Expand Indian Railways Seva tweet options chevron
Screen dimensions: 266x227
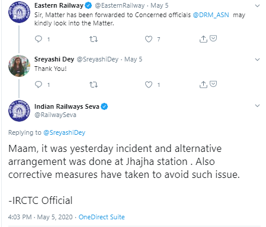(257, 106)
